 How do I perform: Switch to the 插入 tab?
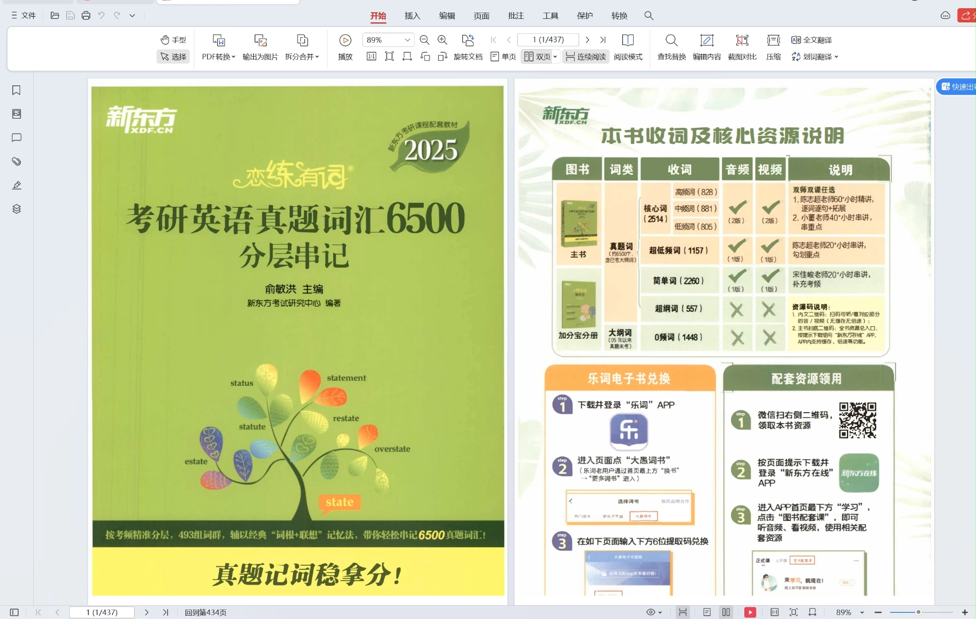coord(412,15)
